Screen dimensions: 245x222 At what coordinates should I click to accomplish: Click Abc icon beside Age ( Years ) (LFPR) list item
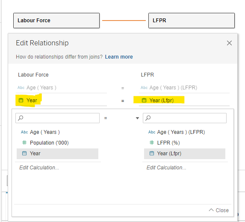tap(152, 132)
